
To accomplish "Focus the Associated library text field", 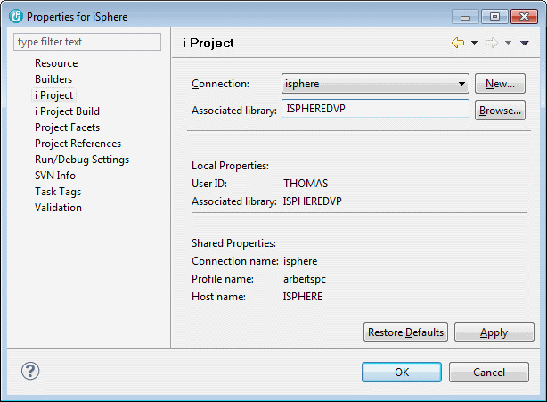I will 375,109.
